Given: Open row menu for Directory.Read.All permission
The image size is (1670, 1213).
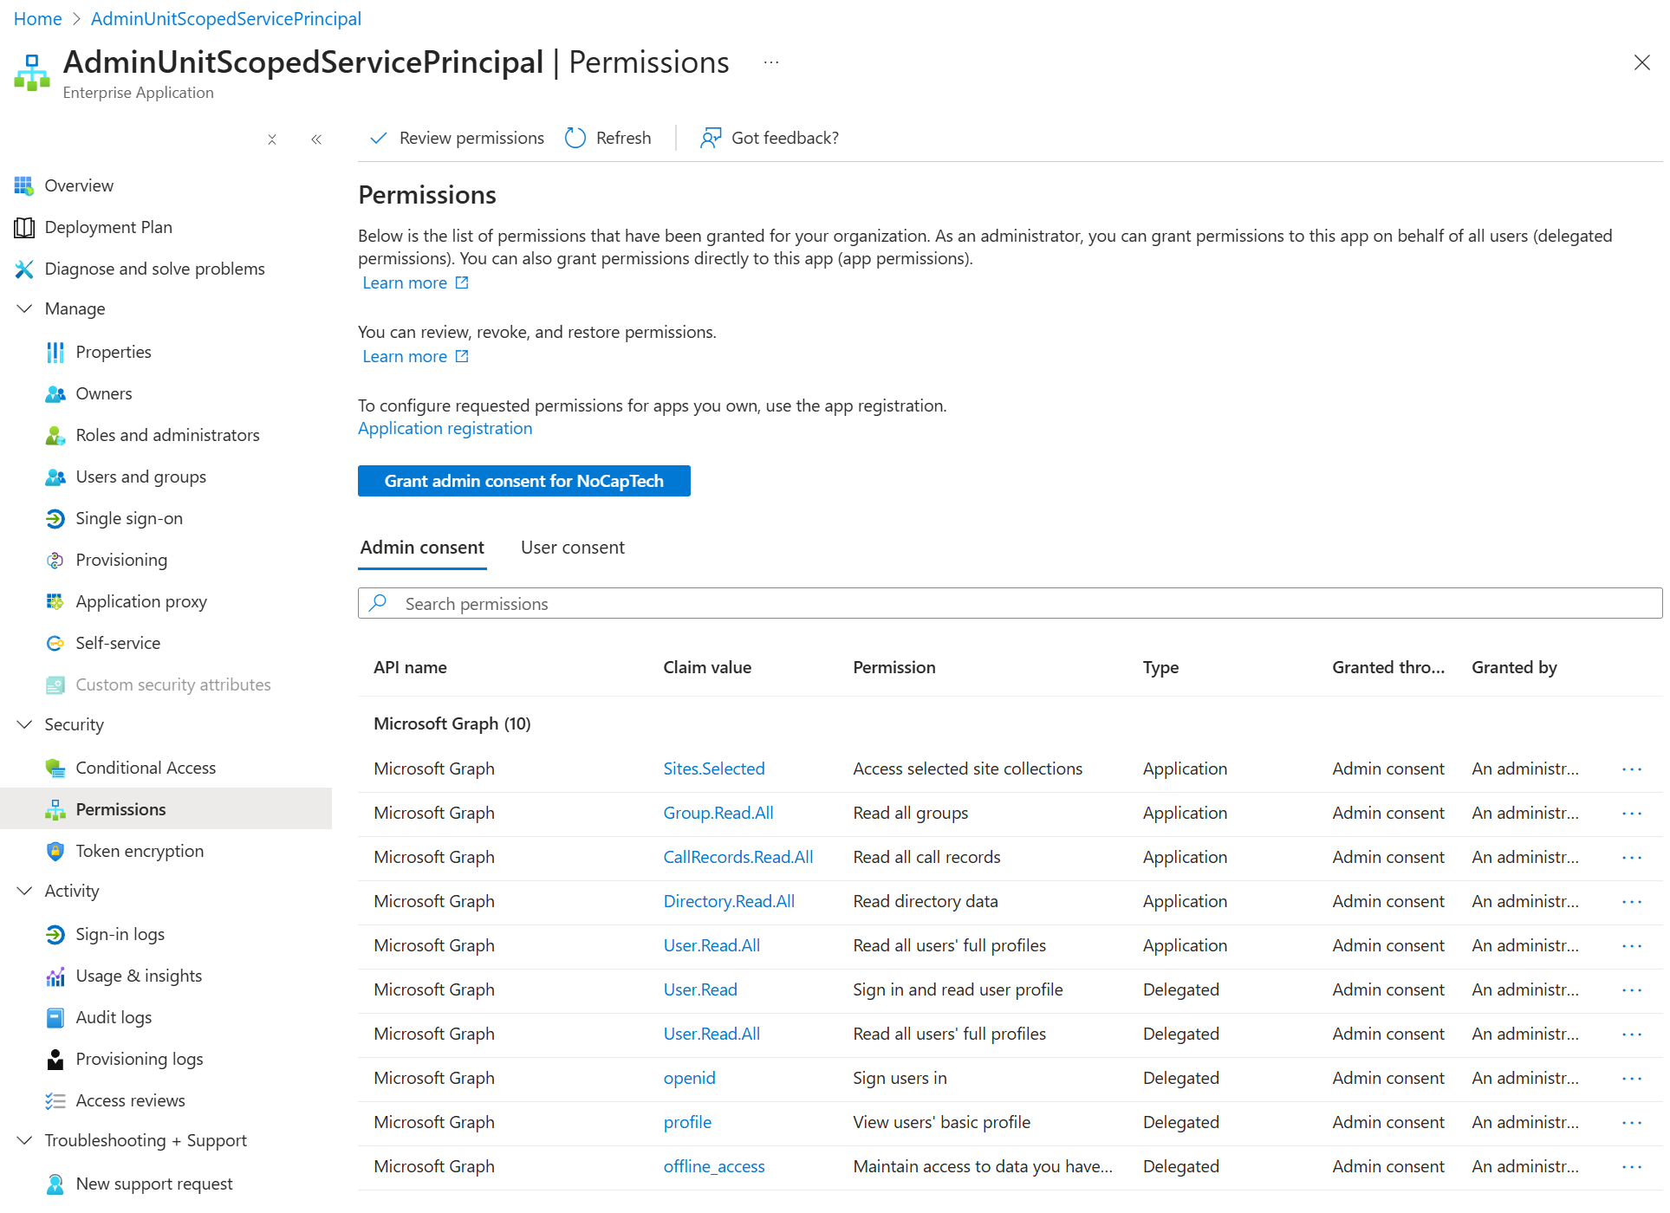Looking at the screenshot, I should click(x=1632, y=902).
